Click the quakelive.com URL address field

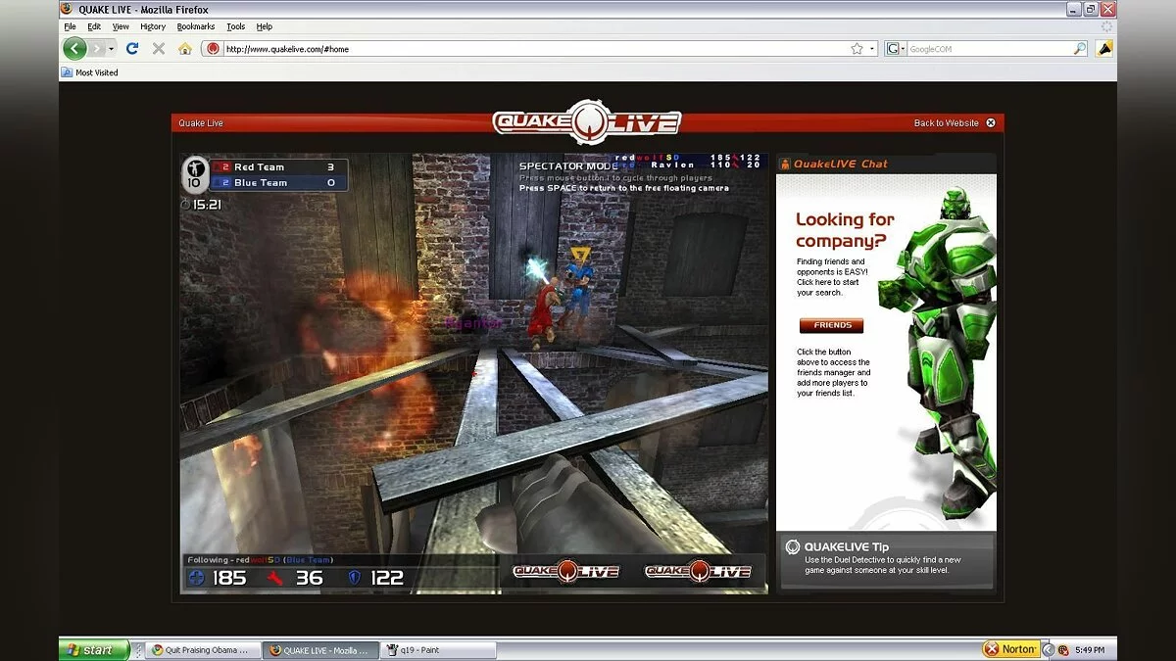click(x=534, y=48)
